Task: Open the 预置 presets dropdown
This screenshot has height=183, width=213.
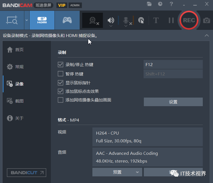Action: pos(117,172)
